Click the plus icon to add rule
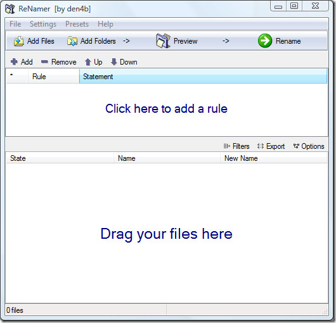 click(14, 62)
